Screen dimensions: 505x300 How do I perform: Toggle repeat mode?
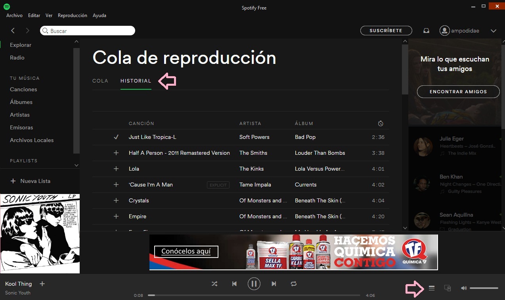click(293, 284)
